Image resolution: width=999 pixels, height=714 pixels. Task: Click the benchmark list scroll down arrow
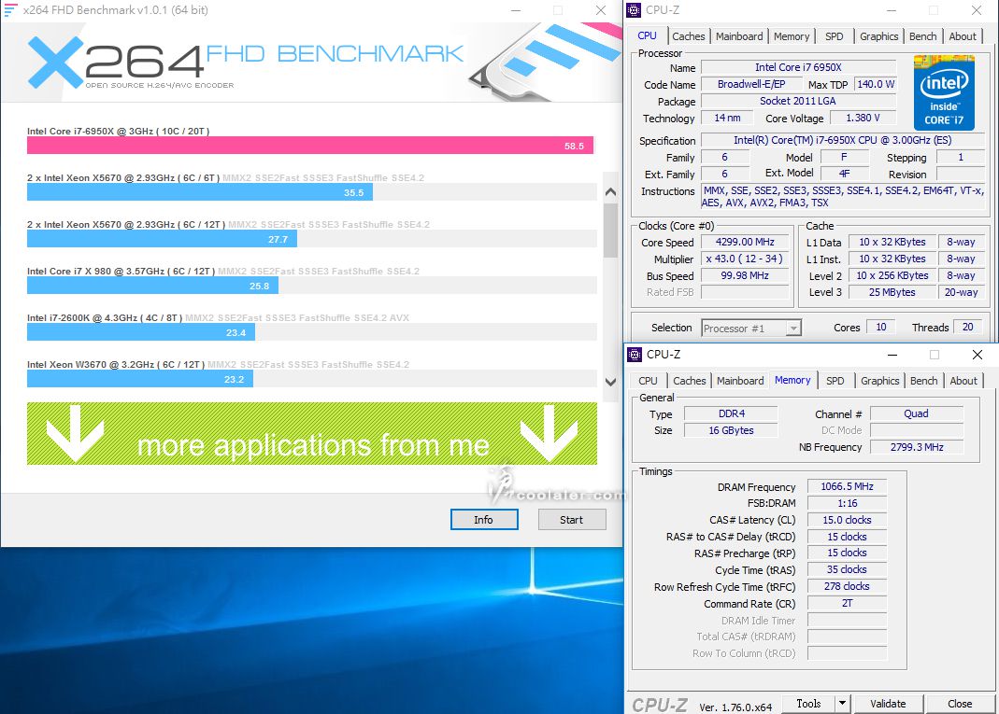(610, 382)
